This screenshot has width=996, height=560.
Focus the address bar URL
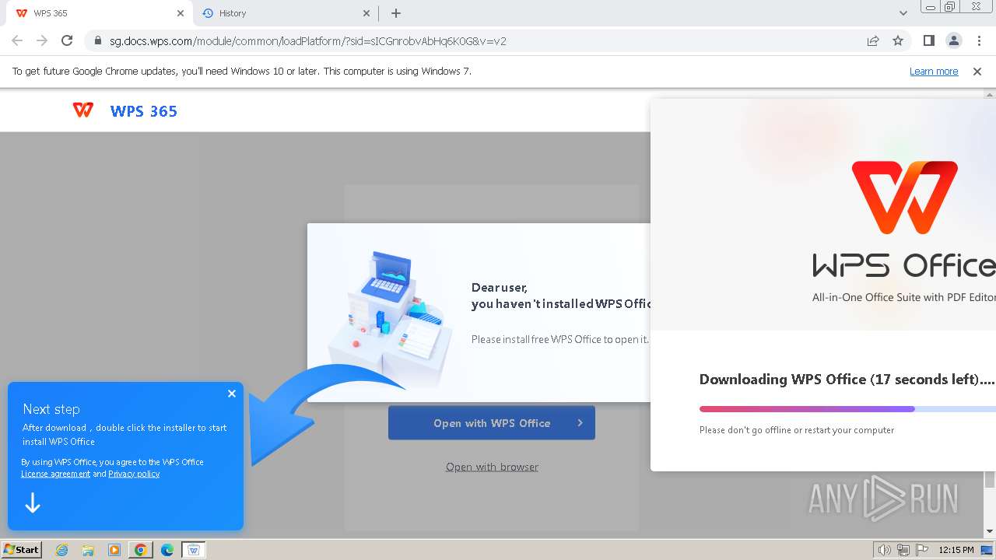click(x=308, y=41)
